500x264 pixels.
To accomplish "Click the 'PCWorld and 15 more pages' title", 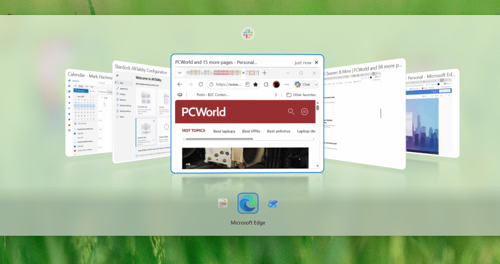I will 216,63.
